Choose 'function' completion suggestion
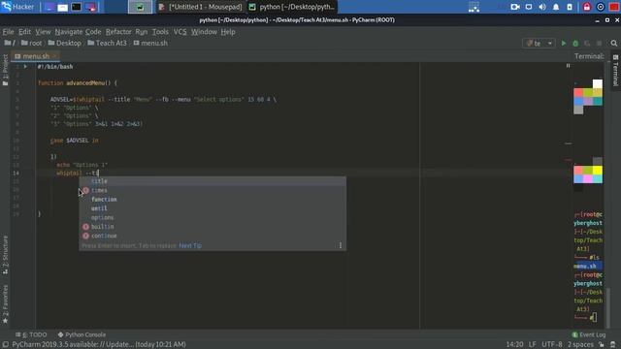The height and width of the screenshot is (349, 621). tap(212, 200)
